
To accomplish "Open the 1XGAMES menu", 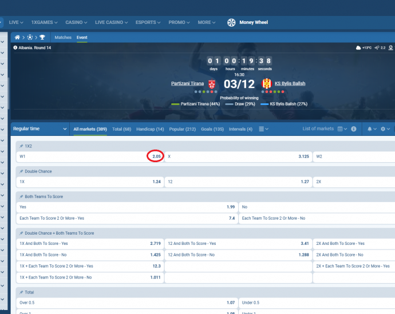I will 44,22.
